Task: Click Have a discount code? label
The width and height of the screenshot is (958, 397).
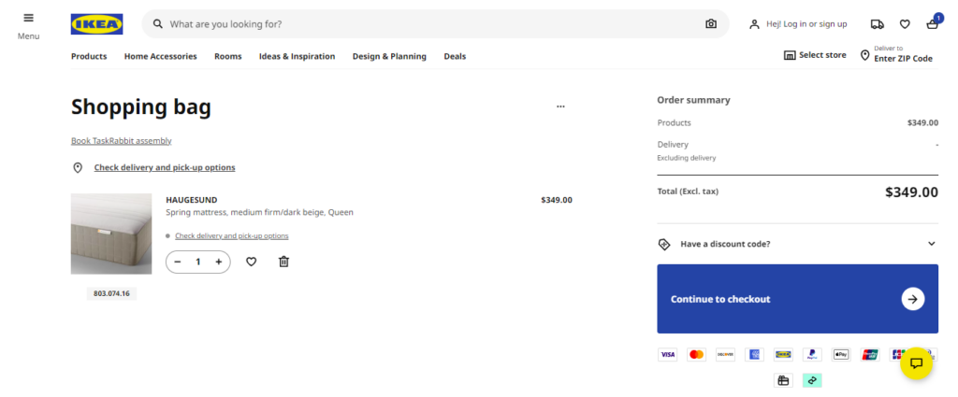Action: [725, 244]
